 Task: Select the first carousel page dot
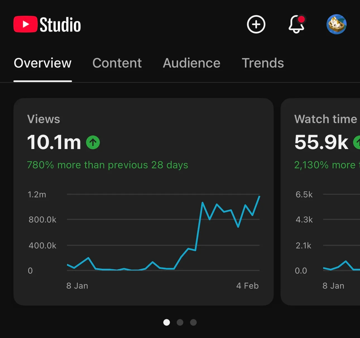(x=167, y=322)
